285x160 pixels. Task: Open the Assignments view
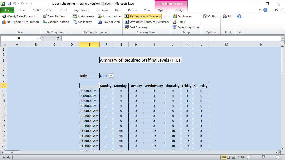[84, 16]
